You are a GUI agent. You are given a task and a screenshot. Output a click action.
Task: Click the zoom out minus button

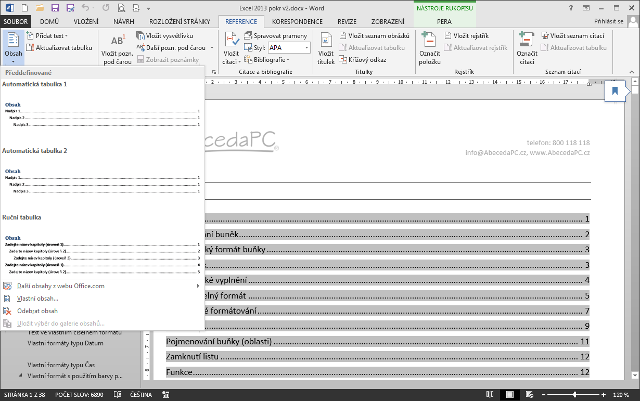tap(544, 395)
